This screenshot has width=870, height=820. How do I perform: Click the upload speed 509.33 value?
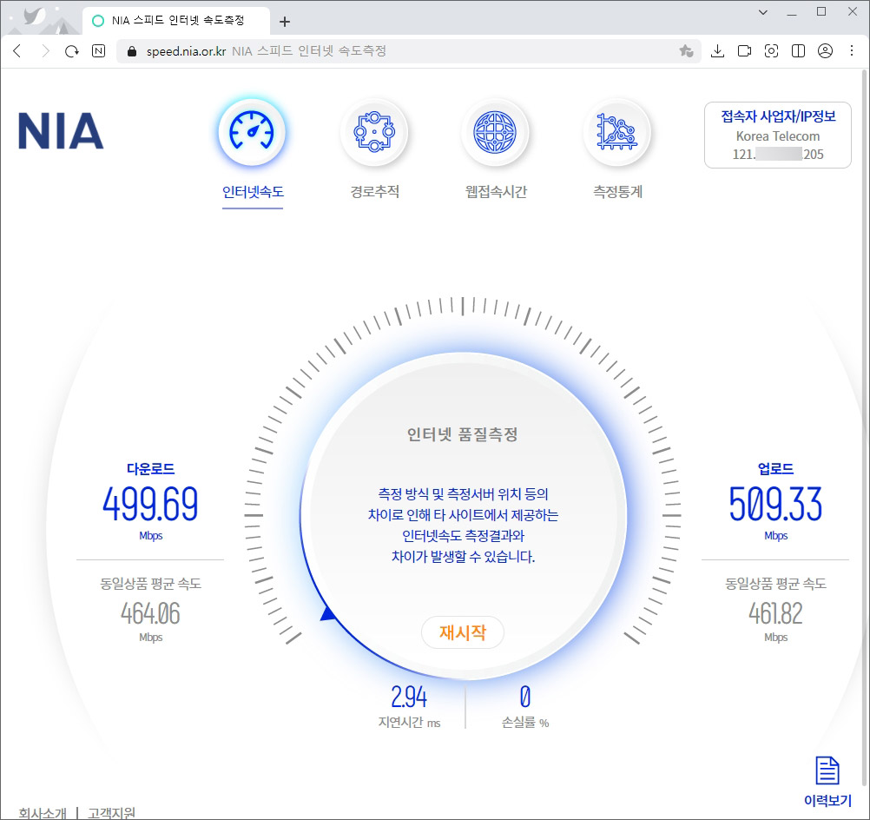775,504
